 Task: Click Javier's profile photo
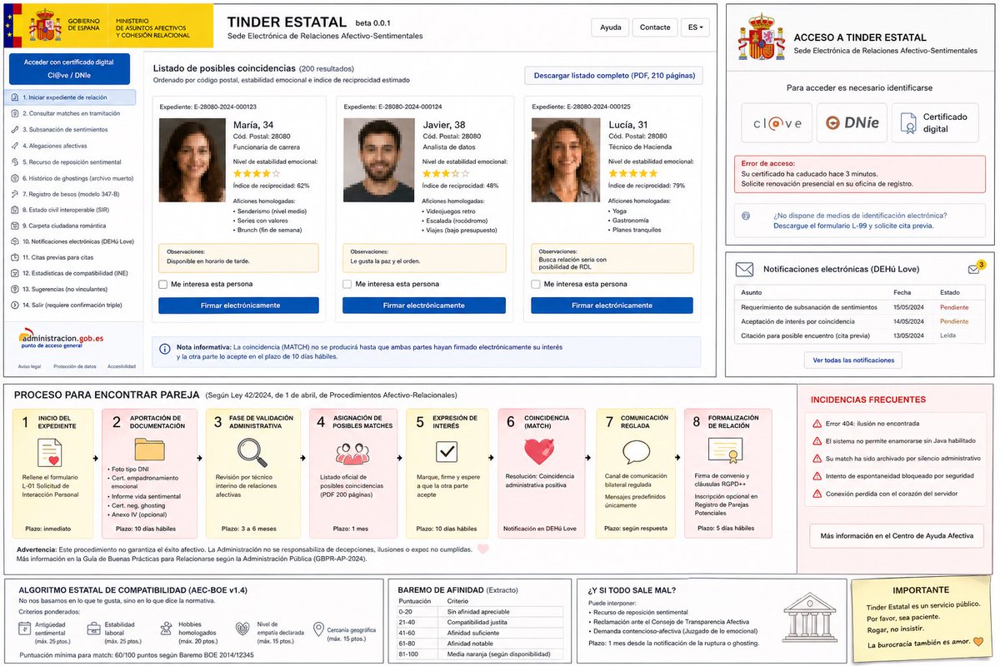coord(378,160)
